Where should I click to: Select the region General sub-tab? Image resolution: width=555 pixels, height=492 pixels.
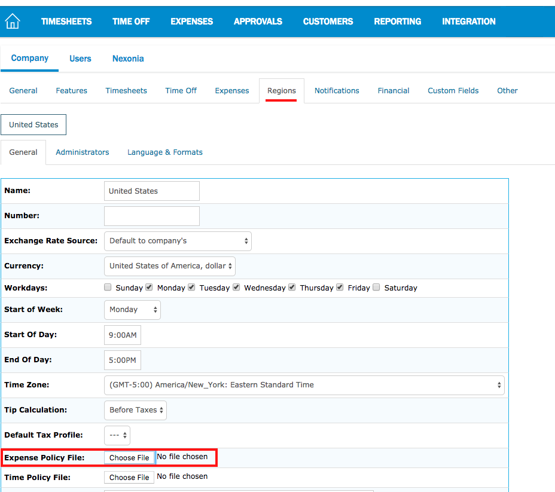23,152
